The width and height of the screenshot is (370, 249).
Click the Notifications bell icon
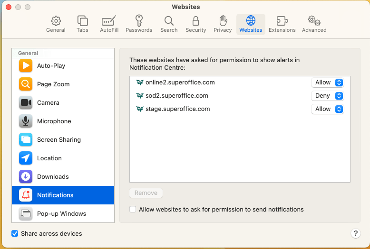click(26, 195)
